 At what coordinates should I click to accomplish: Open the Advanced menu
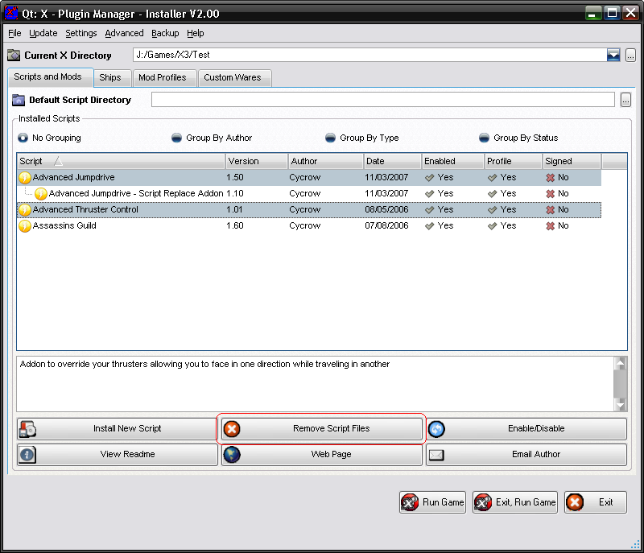(x=125, y=33)
